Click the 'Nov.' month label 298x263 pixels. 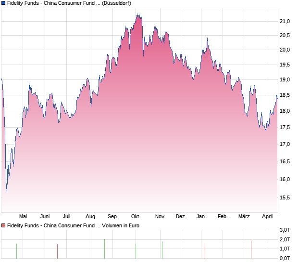161,217
